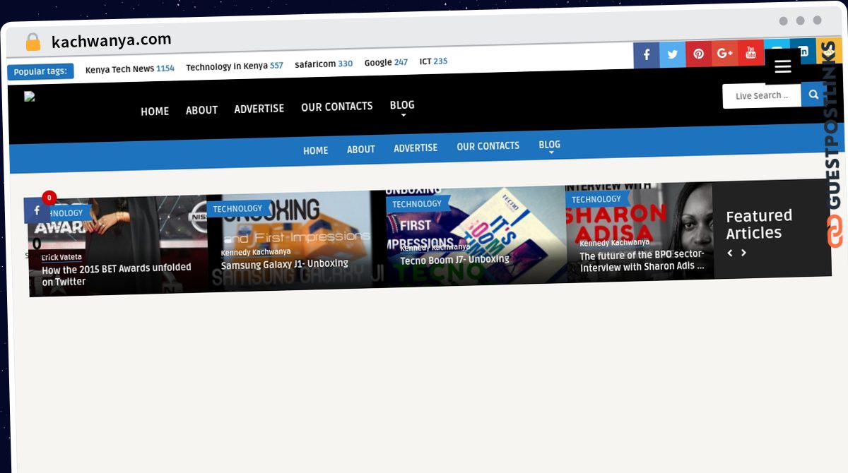Click ABOUT in the blue navigation bar

coord(360,149)
